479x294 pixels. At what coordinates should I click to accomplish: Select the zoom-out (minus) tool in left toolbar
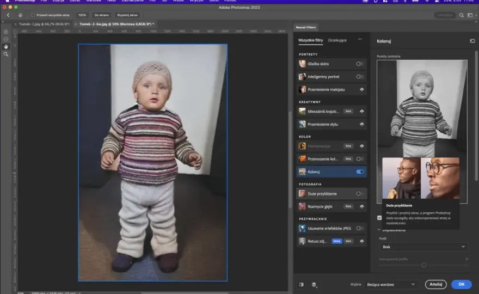tap(6, 39)
